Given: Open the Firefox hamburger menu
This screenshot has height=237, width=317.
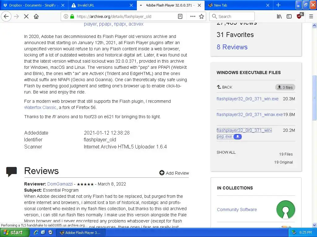Looking at the screenshot, I should coord(311,16).
